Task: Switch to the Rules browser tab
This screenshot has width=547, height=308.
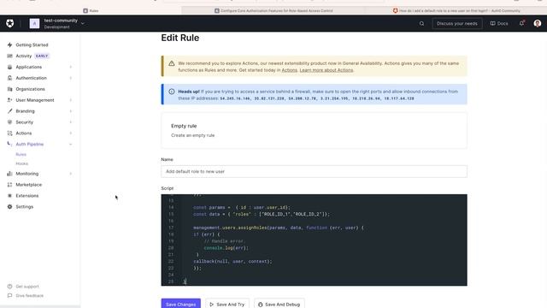Action: pyautogui.click(x=91, y=11)
